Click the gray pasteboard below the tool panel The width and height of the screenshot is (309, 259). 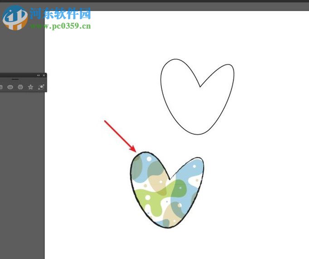[x=22, y=172]
